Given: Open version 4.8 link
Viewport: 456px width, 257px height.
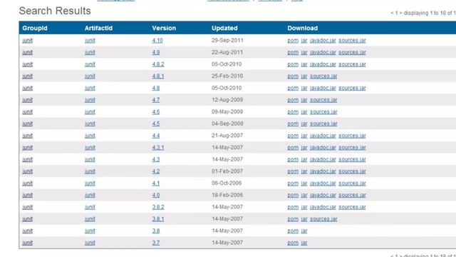Looking at the screenshot, I should [156, 88].
